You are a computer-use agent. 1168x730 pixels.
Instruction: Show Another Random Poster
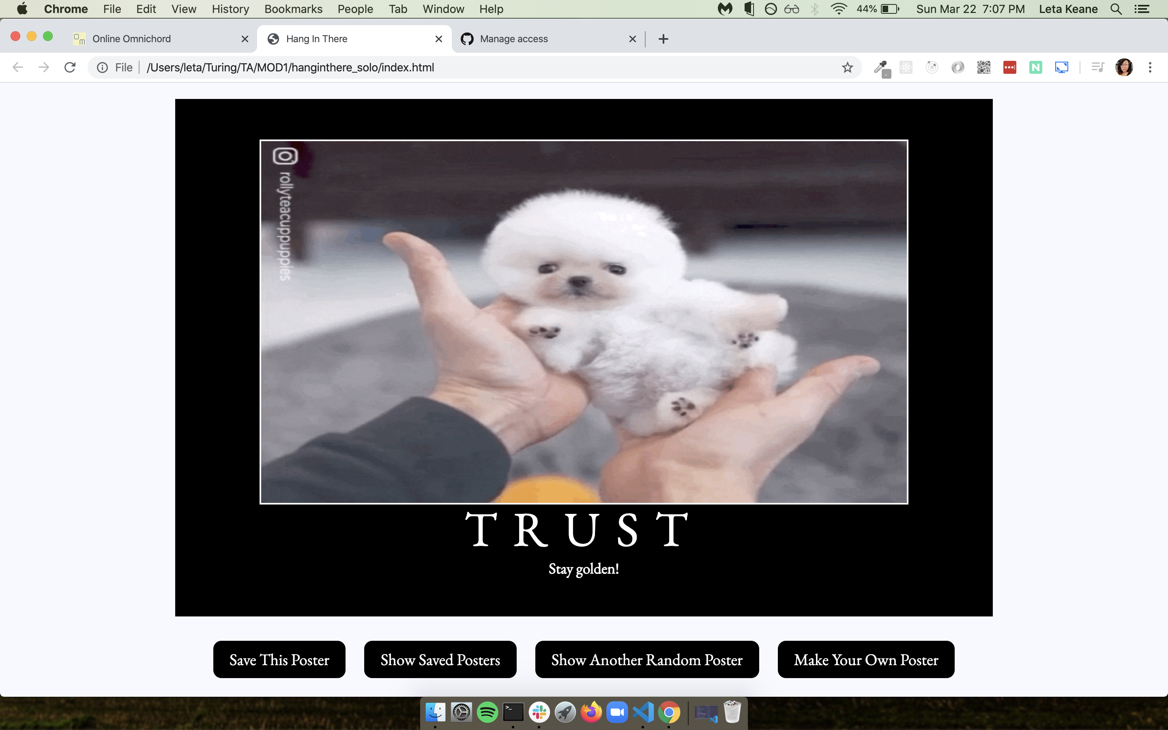(647, 659)
